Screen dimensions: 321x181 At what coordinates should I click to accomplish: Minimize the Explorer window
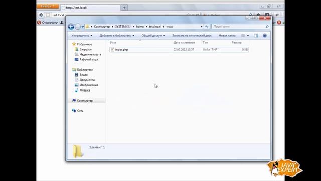pos(249,18)
